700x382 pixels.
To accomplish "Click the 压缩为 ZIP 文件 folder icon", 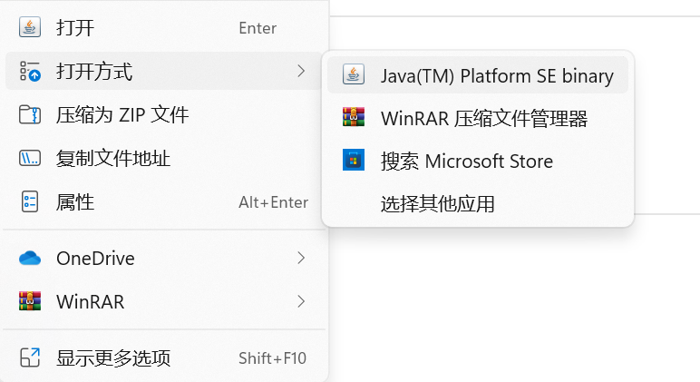I will point(30,115).
